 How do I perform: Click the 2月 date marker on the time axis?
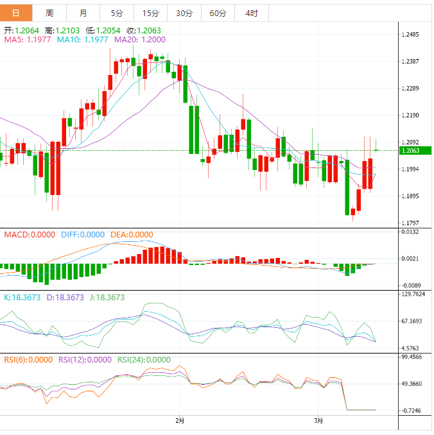(x=180, y=422)
